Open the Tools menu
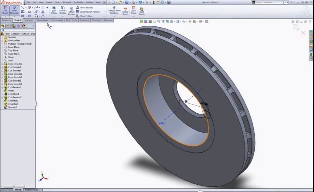This screenshot has width=314, height=192. tap(57, 2)
